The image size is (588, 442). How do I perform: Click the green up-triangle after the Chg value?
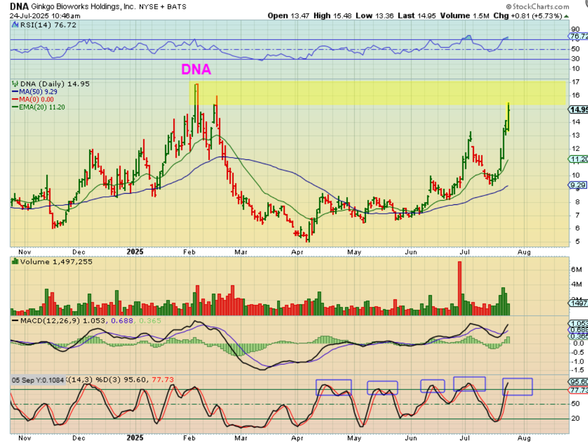tap(566, 15)
